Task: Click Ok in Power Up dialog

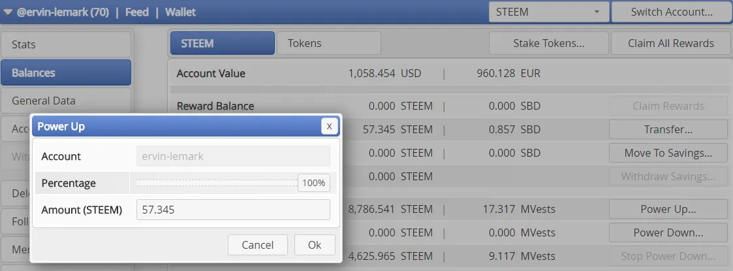Action: click(315, 245)
